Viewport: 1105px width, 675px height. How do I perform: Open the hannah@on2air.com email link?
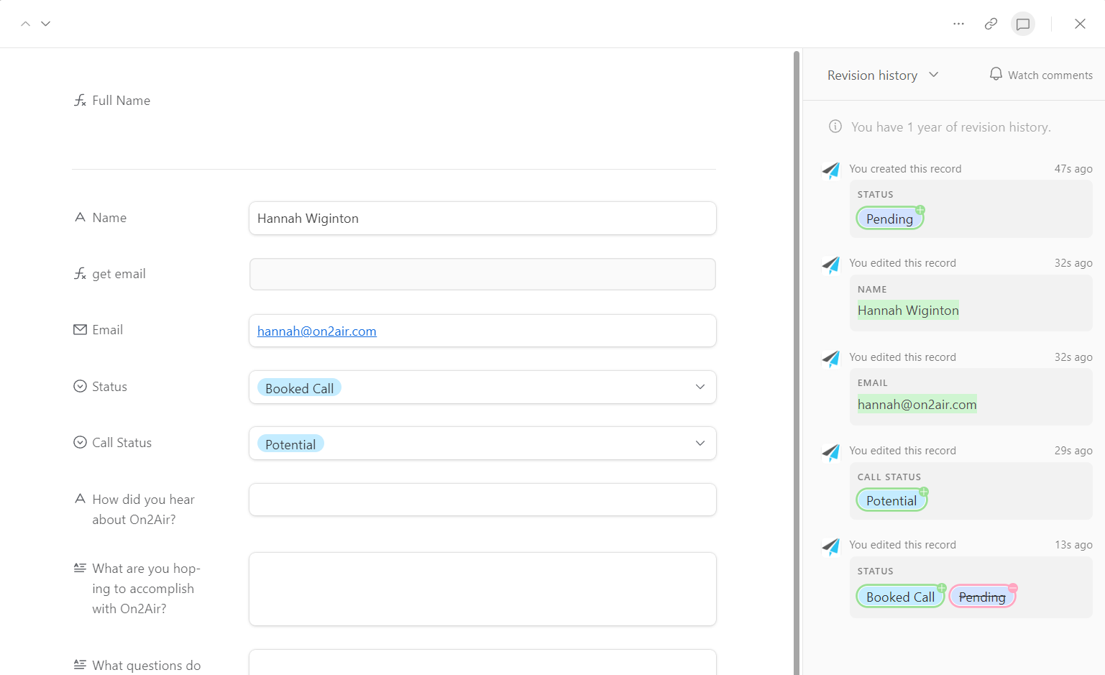316,331
